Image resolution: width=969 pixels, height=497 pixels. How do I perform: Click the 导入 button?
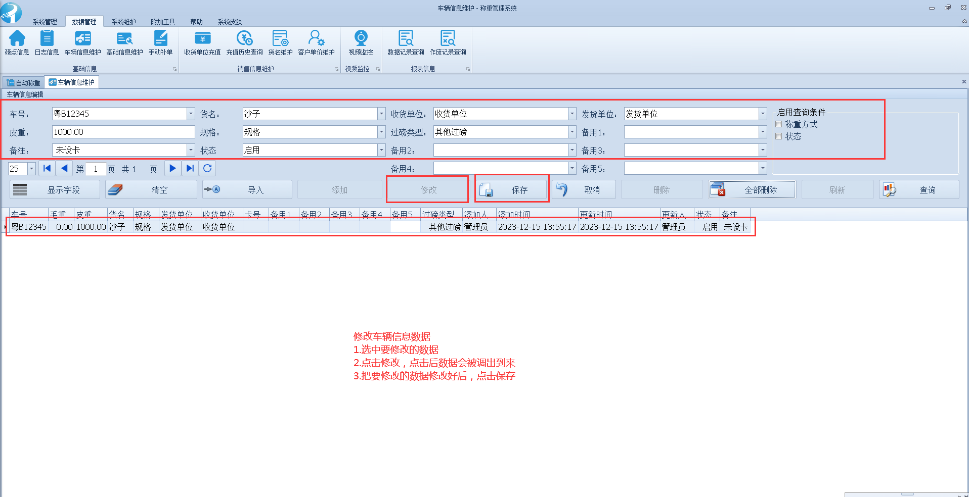(247, 190)
